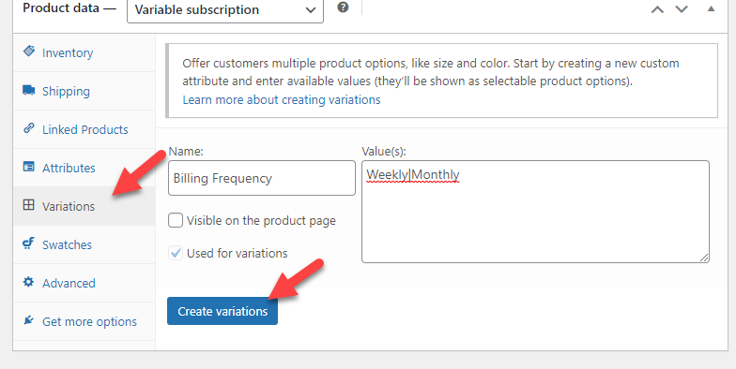Click the Get more options plug icon
Viewport: 736px width, 369px height.
(x=28, y=320)
